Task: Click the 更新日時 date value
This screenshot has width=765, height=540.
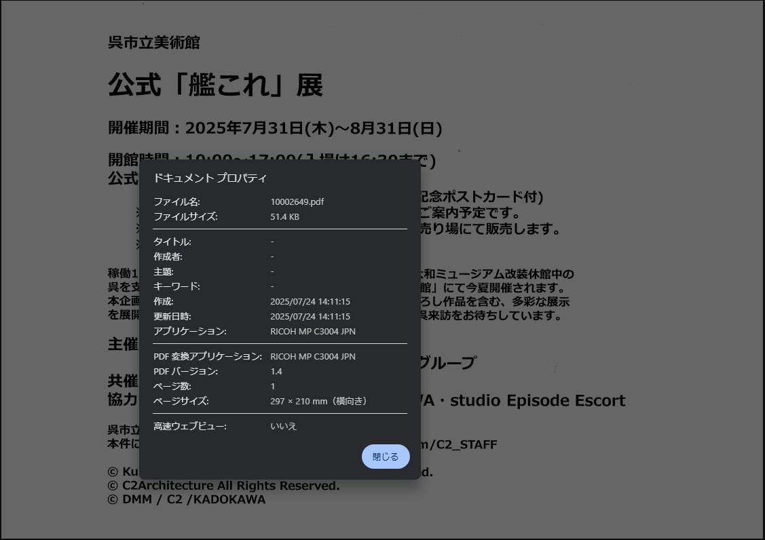Action: (x=310, y=316)
